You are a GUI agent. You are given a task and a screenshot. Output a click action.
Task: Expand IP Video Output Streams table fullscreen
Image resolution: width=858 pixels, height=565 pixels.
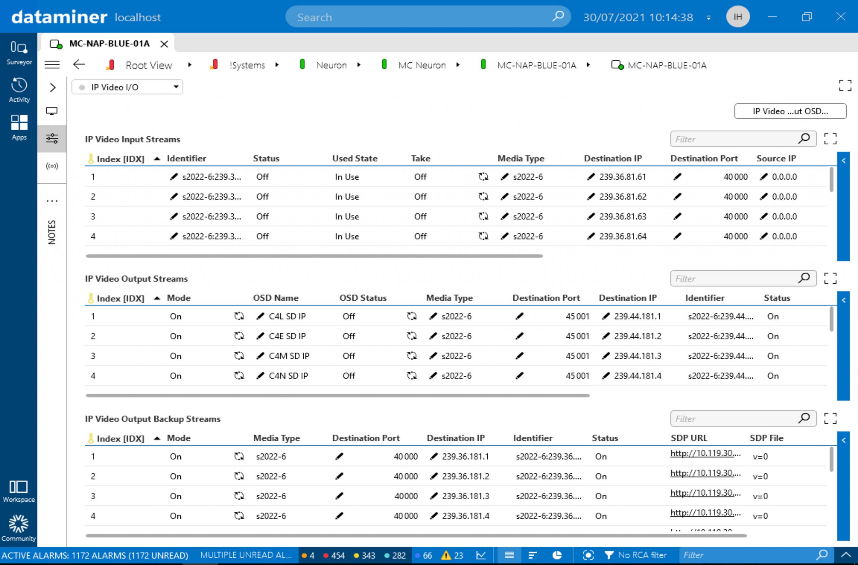coord(830,278)
